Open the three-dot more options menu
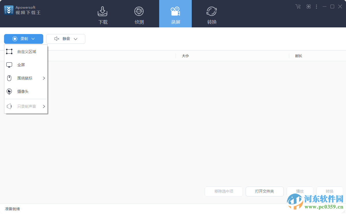Viewport: 346px width, 214px height. (x=316, y=6)
